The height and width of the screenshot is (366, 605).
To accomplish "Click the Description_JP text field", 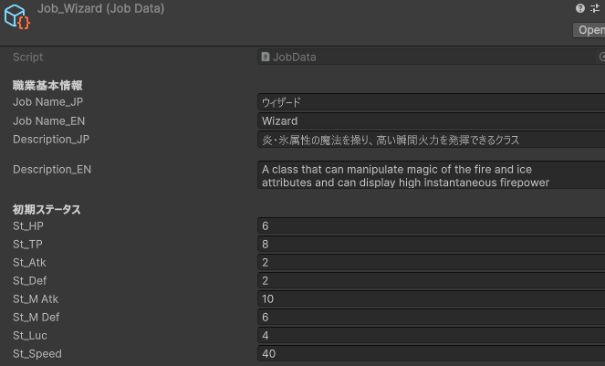I will [431, 140].
